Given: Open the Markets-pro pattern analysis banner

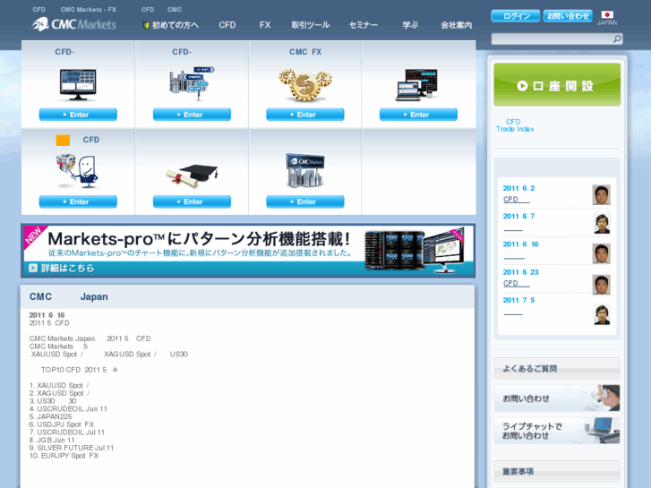Looking at the screenshot, I should click(x=248, y=251).
